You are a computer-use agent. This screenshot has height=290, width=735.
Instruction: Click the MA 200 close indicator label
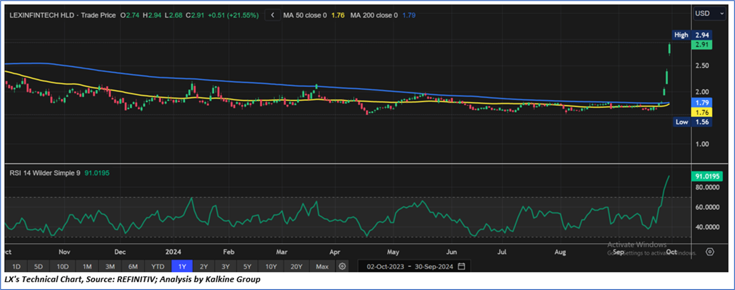(x=375, y=15)
